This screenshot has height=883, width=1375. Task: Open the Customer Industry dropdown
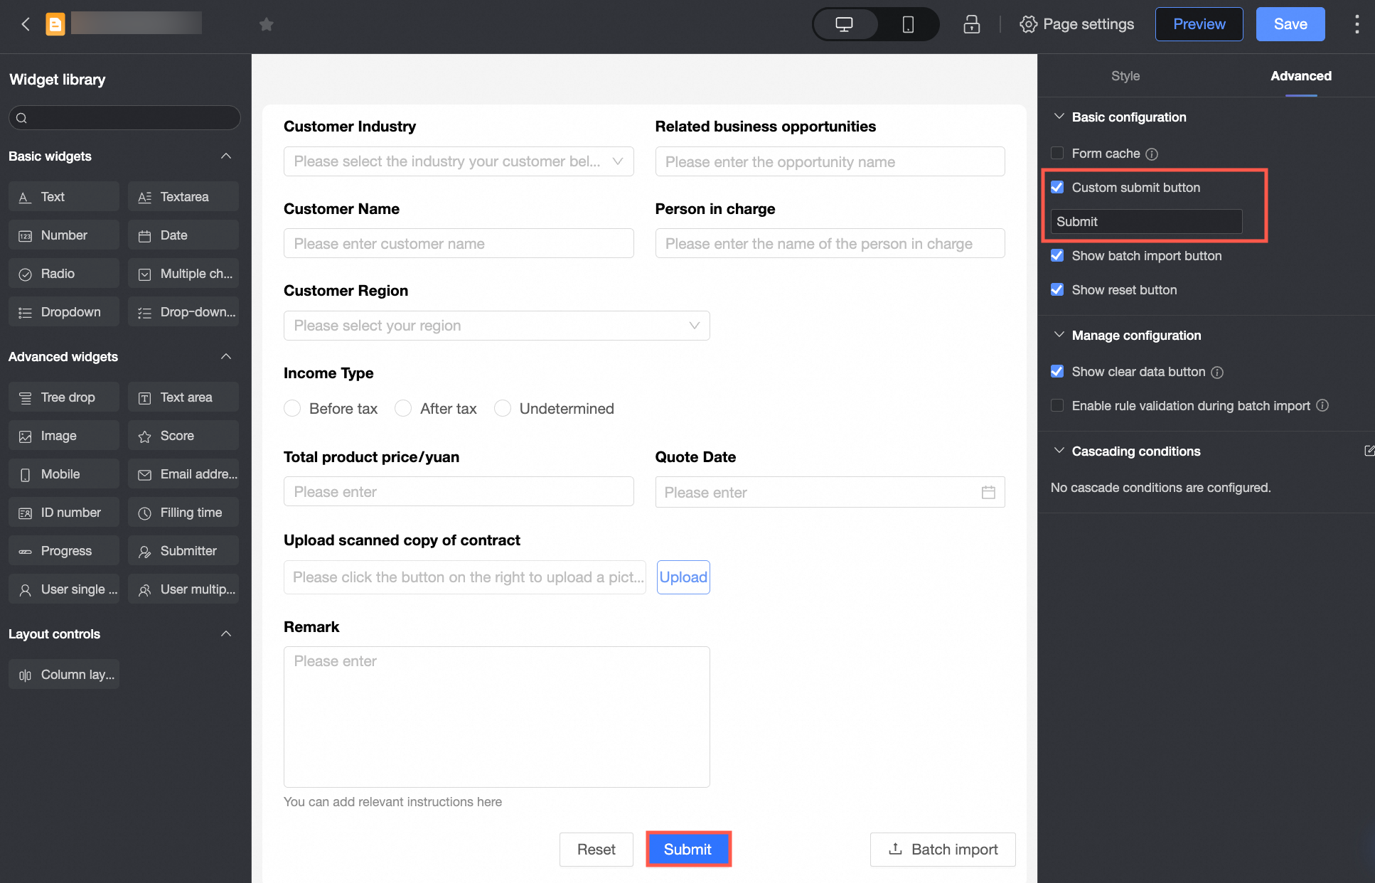459,161
